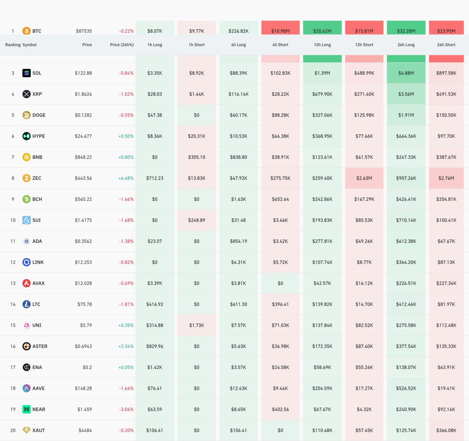
Task: Click the +6.68% change value for ZEC
Action: point(126,178)
